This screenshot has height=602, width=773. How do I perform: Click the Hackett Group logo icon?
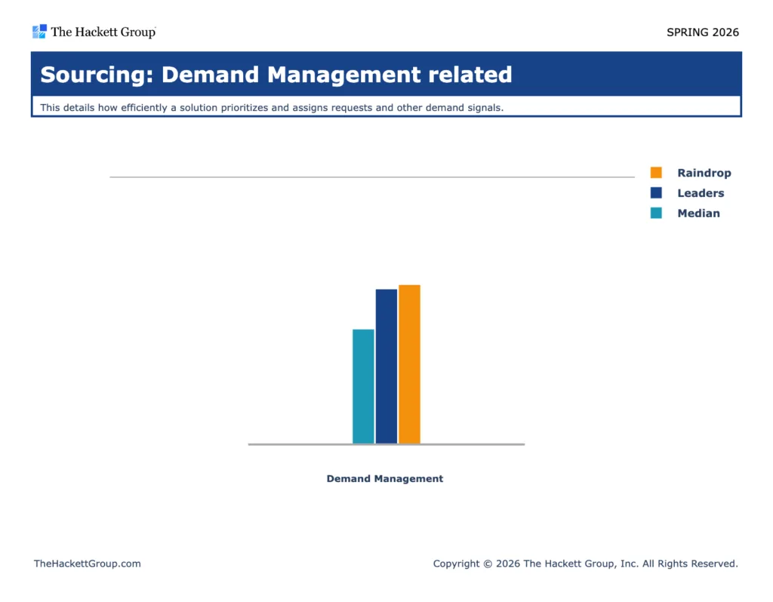[39, 32]
